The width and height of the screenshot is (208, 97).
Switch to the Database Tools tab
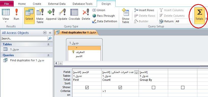pyautogui.click(x=82, y=4)
